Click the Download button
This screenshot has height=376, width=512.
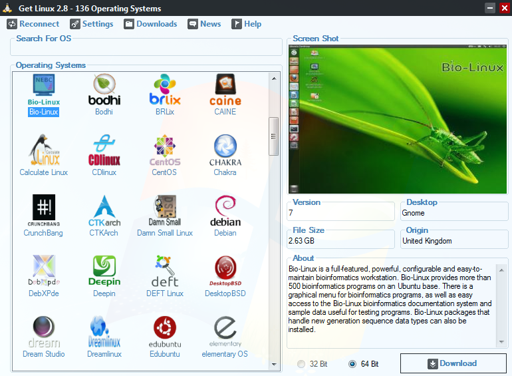tap(453, 363)
